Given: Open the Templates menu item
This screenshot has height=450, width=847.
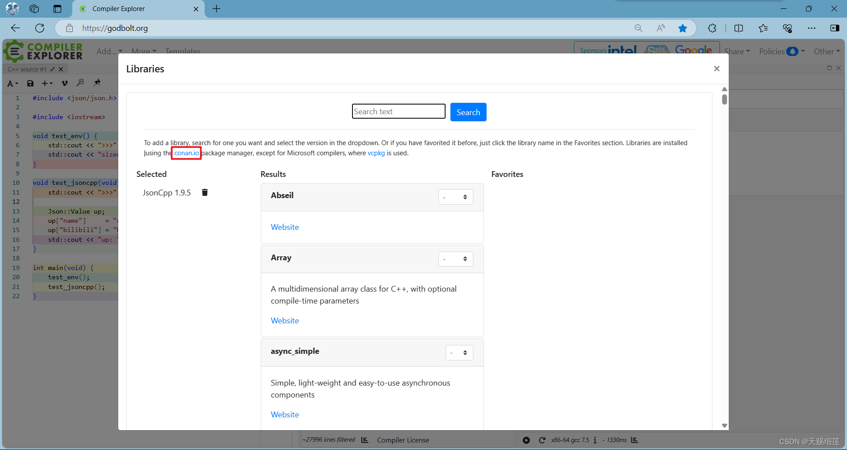Looking at the screenshot, I should (x=183, y=52).
